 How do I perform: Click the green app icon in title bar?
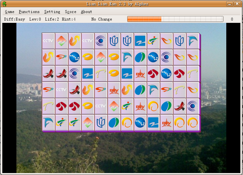coord(5,4)
